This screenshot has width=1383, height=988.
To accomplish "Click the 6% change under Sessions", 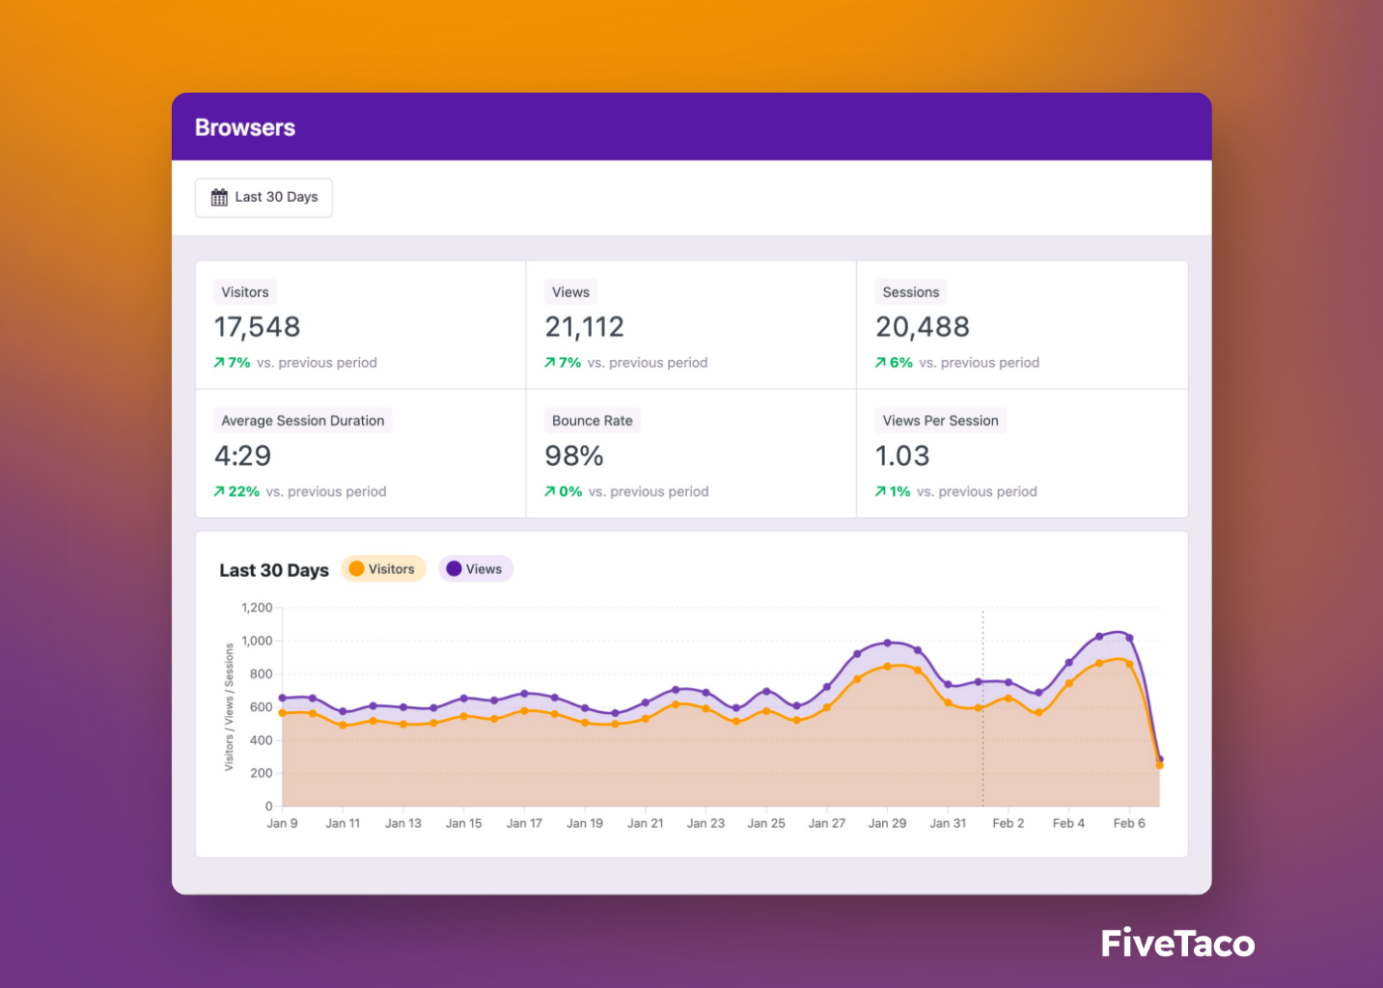I will [x=901, y=363].
